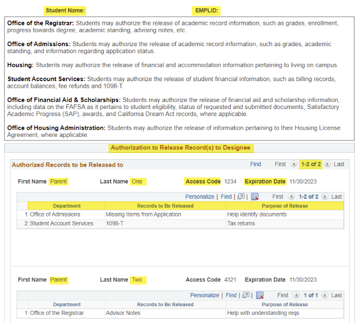Open Personalize link for Parent Two grid
The height and width of the screenshot is (327, 360).
[204, 295]
